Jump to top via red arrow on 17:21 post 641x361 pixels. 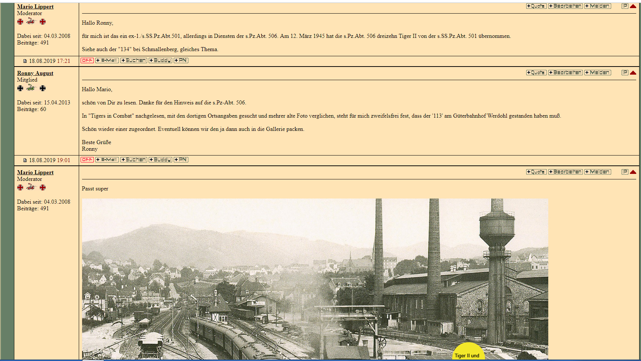tap(633, 6)
